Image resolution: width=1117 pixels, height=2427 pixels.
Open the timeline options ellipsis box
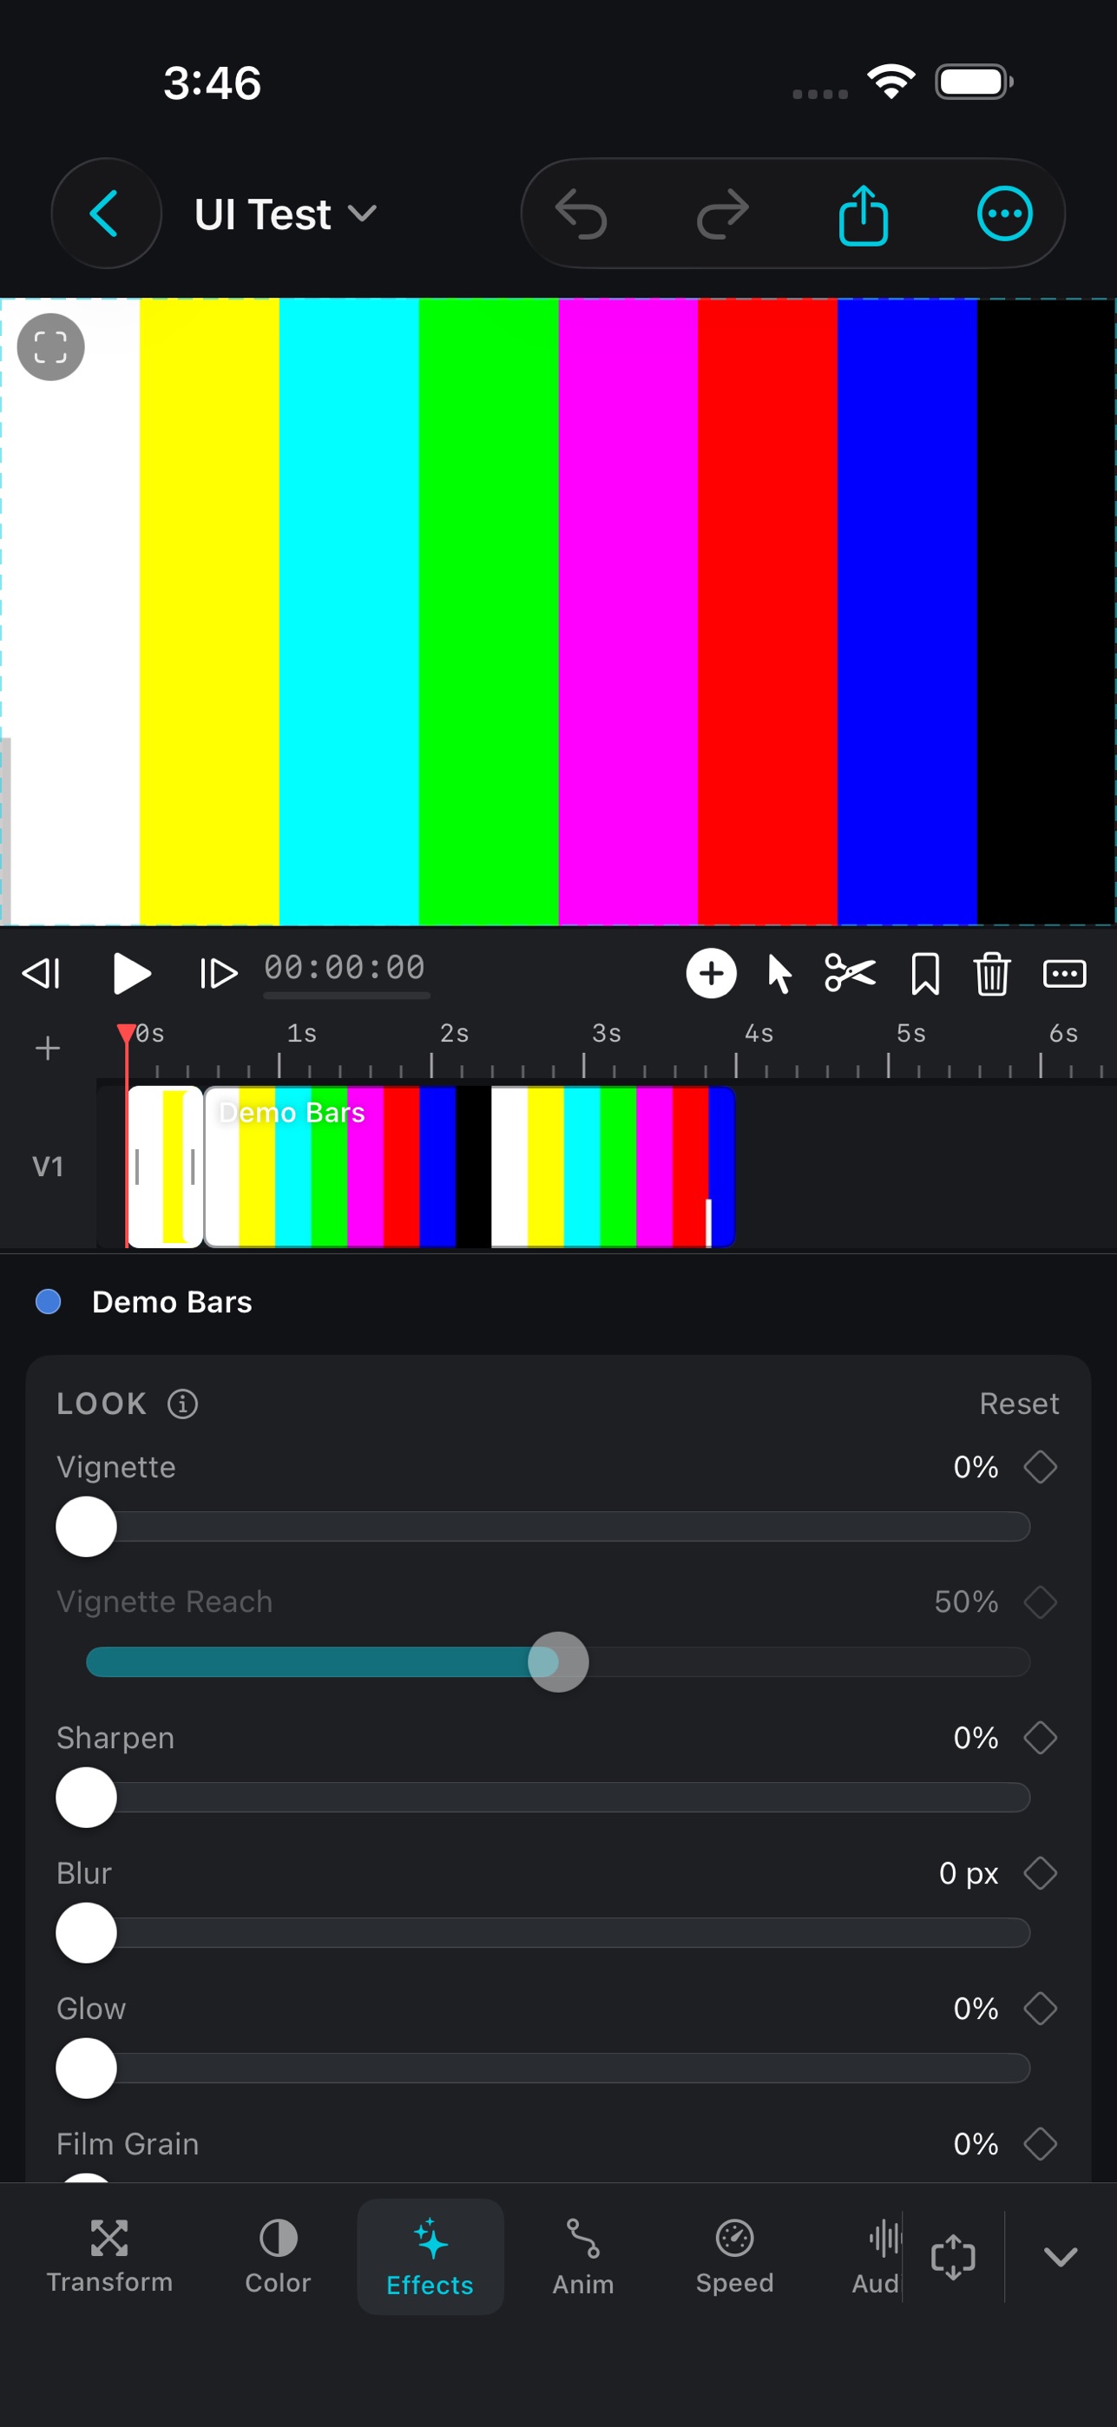(x=1064, y=973)
